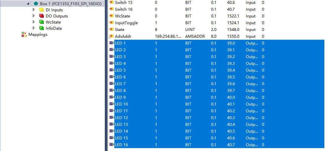This screenshot has width=326, height=151.
Task: Click the output icon beside LED 14
Action: point(112,131)
